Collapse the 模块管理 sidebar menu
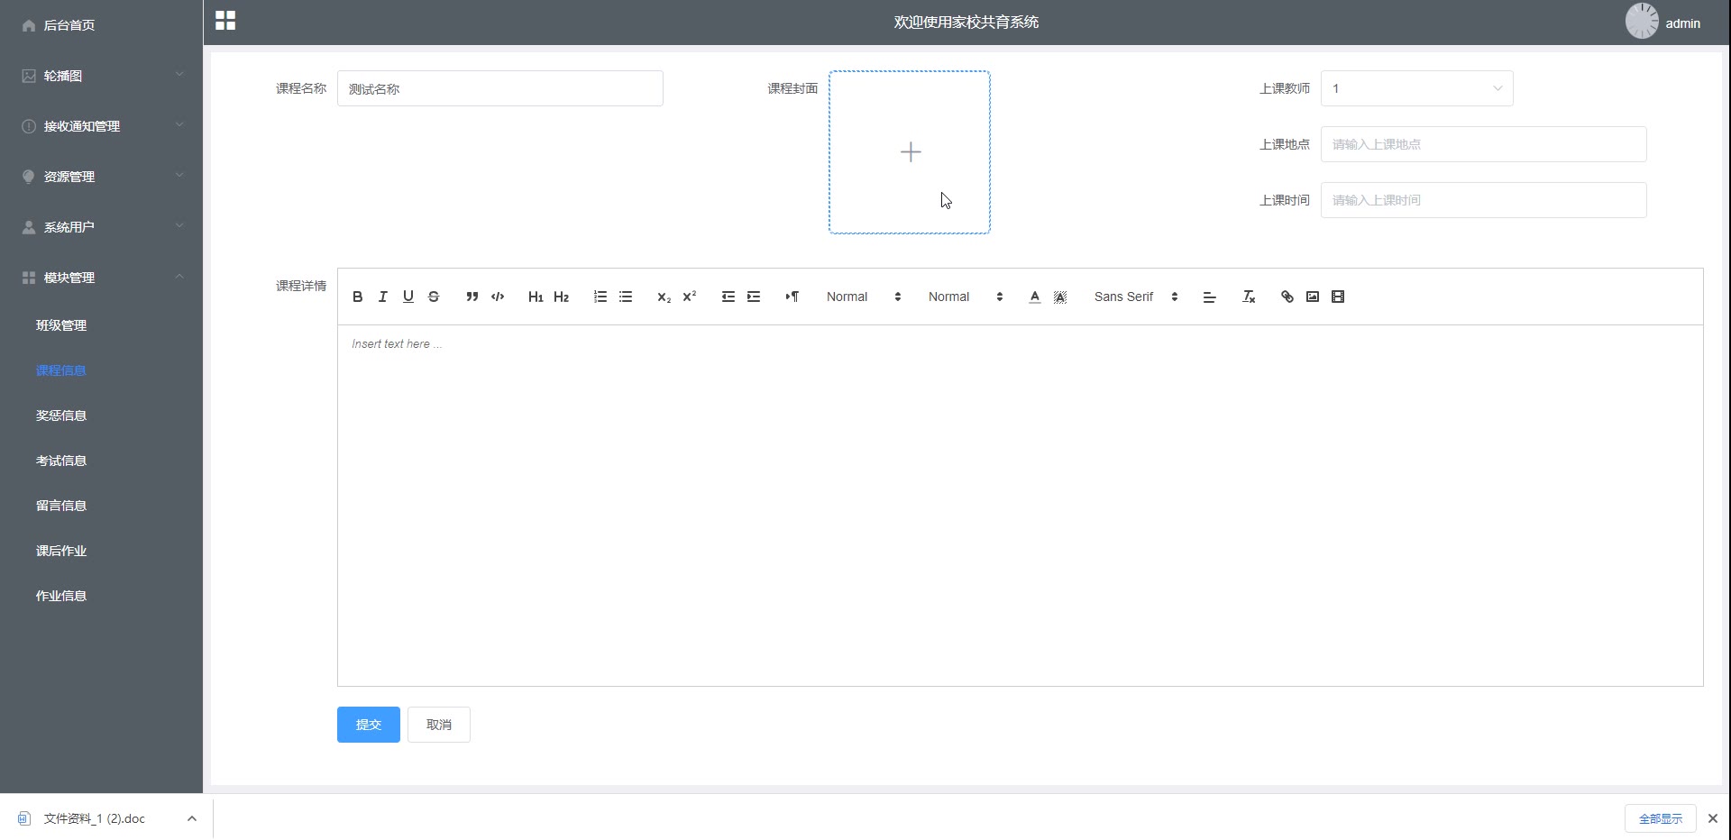Viewport: 1731px width, 840px height. (101, 278)
